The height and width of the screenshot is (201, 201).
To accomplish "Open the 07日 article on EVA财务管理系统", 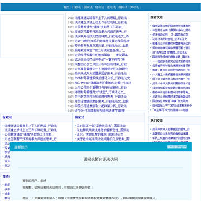I will pyautogui.click(x=102, y=78).
